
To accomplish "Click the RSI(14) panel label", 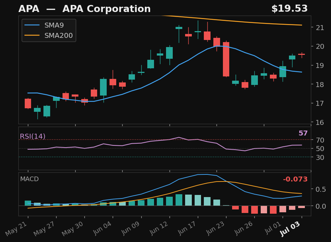I will pyautogui.click(x=32, y=136).
